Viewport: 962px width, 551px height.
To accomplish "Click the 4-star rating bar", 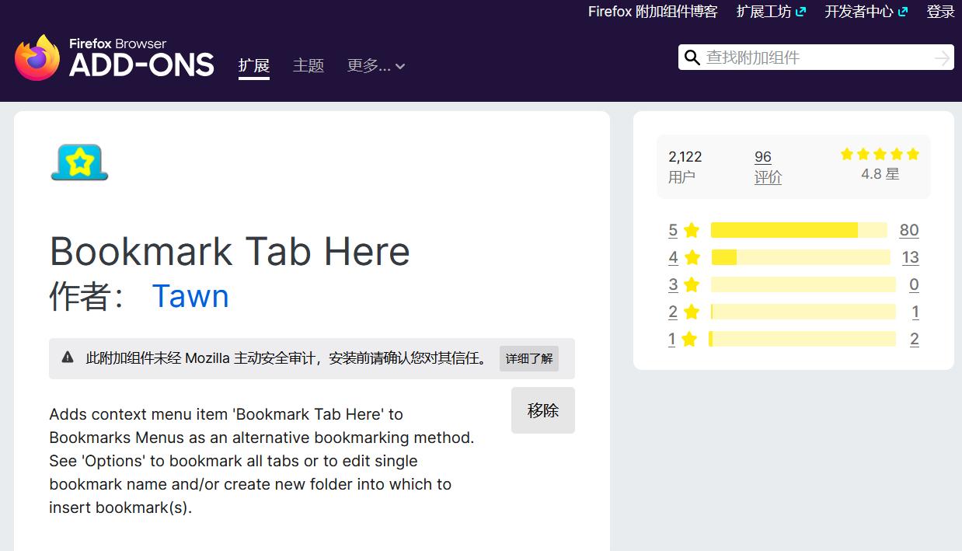I will [x=800, y=257].
